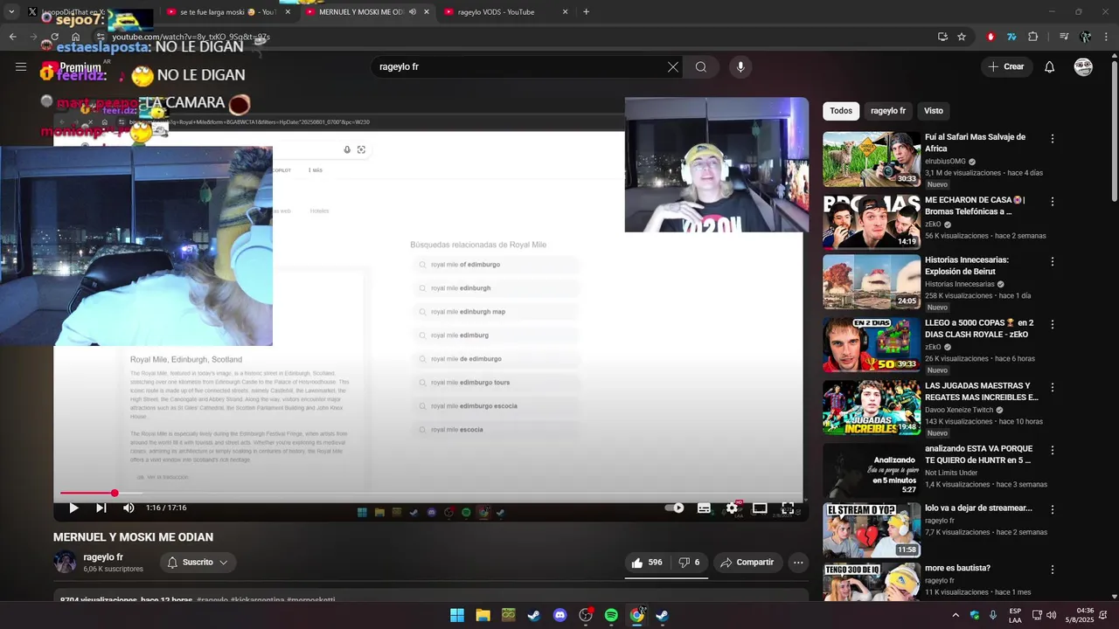Open Explosión de Beirut video thumbnail
Screen dimensions: 1119x629
coord(872,282)
